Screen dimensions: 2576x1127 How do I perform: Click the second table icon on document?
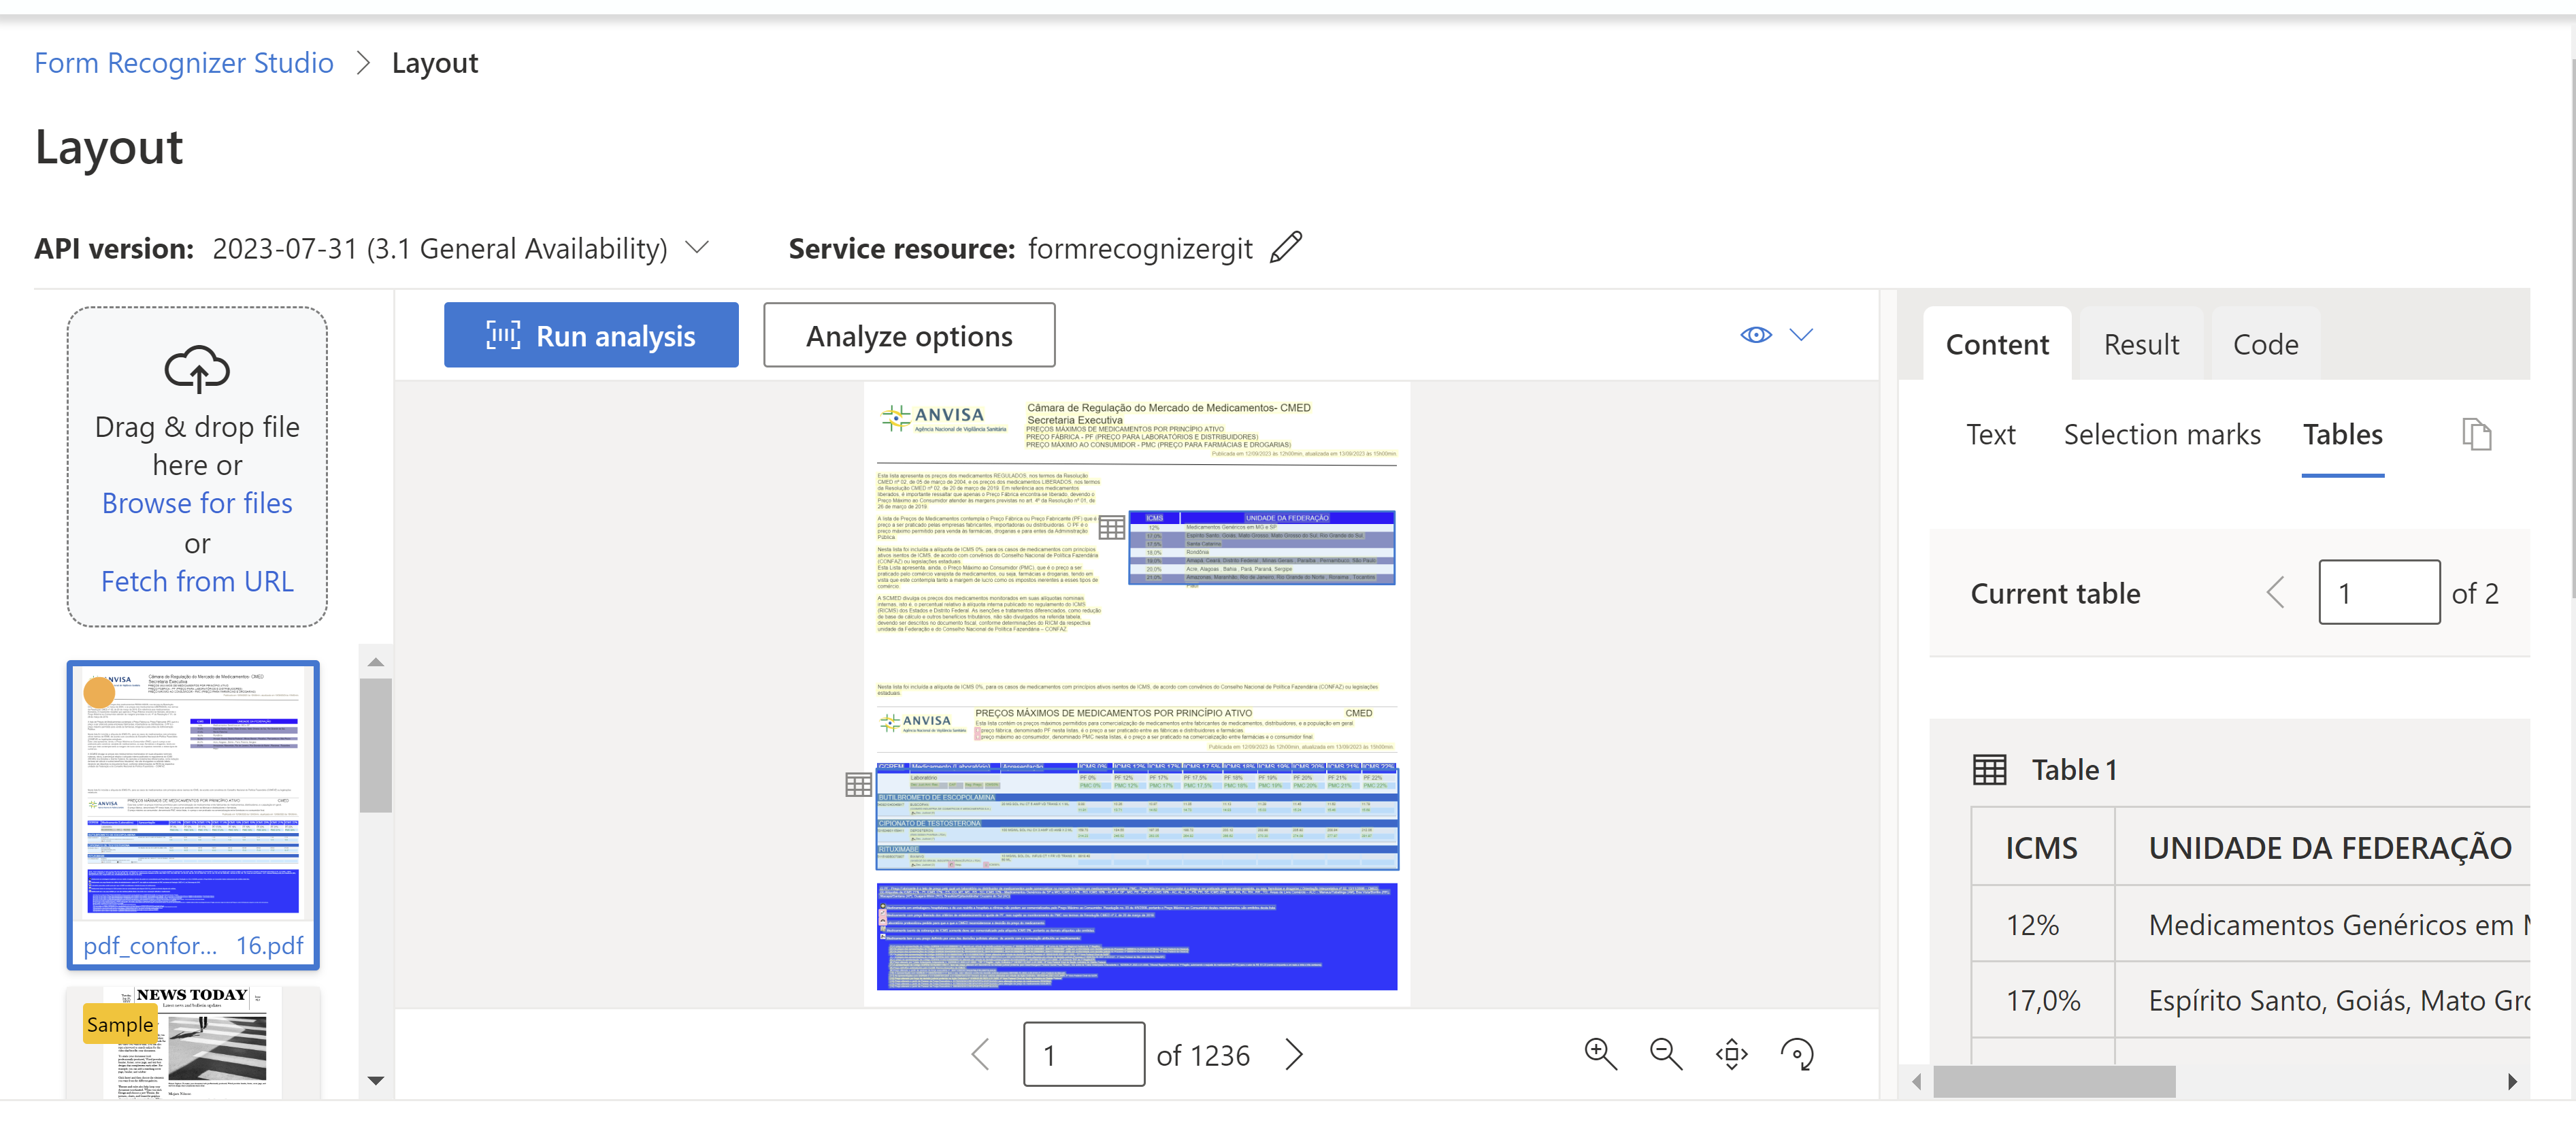[858, 785]
